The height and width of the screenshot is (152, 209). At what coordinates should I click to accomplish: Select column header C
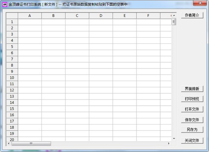77,16
